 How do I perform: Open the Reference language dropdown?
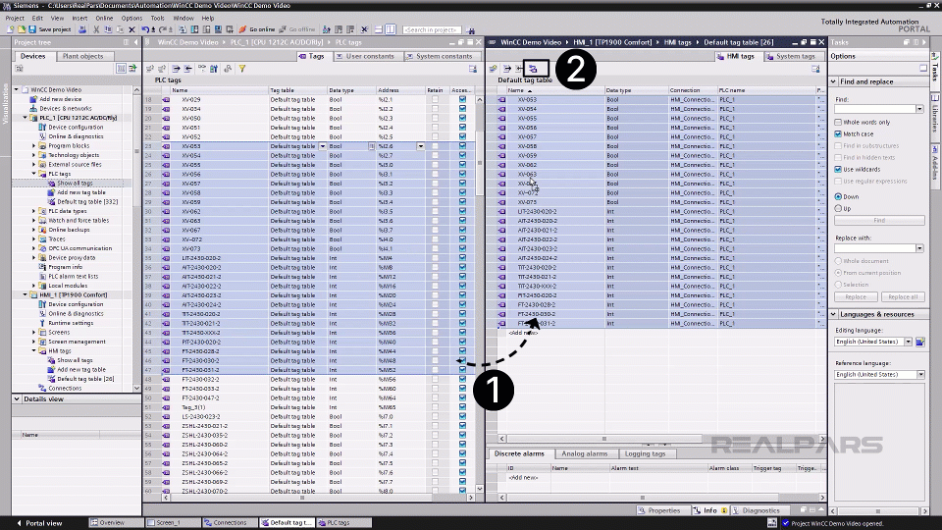click(920, 374)
